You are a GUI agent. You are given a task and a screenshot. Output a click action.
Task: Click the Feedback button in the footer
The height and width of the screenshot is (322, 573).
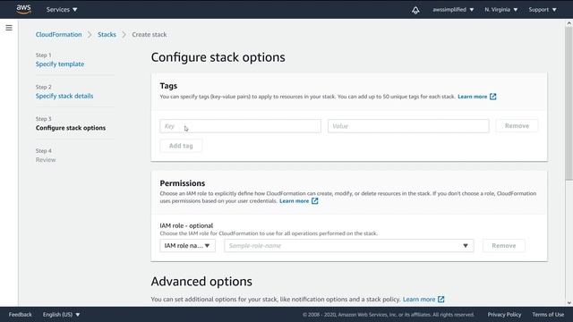[x=20, y=314]
